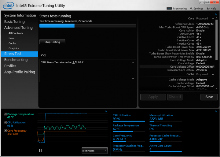
Task: Select Graphics under Advanced Tuning
Action: click(14, 48)
